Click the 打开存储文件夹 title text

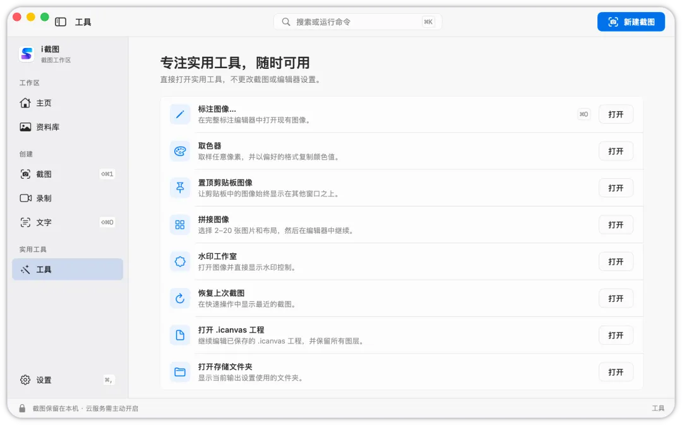(225, 366)
